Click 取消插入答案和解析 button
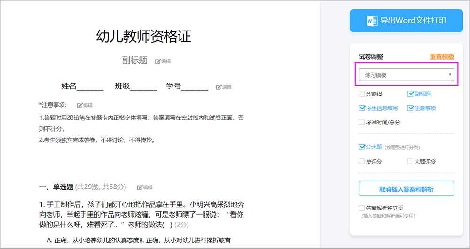Screen dimensions: 470x249 (x=406, y=189)
